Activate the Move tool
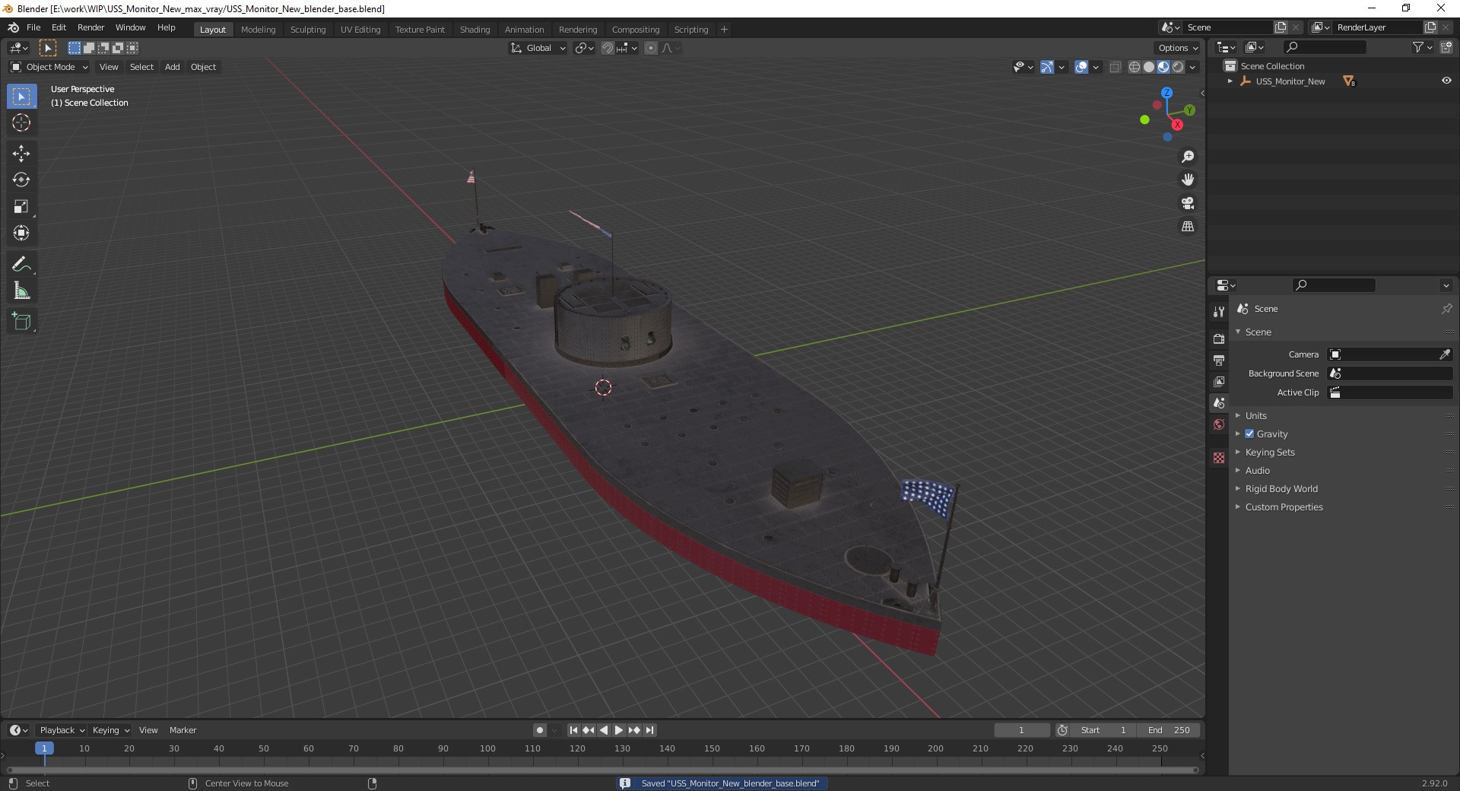Viewport: 1460px width, 791px height. click(x=21, y=154)
